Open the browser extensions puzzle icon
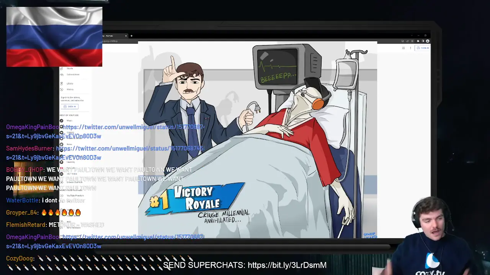Screen dimensions: 490x275 click(x=418, y=41)
